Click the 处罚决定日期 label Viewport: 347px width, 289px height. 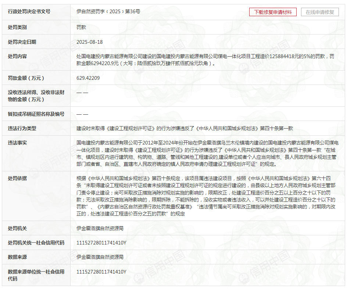point(22,42)
